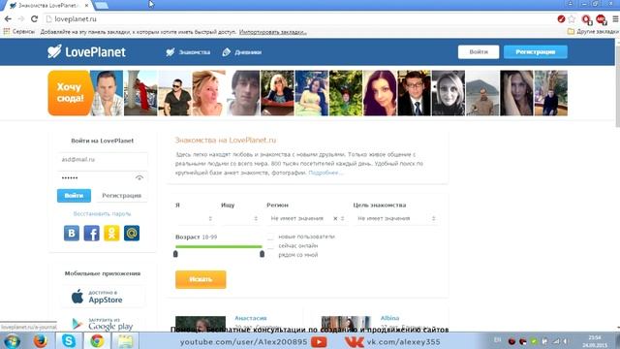Click Импортировать закладки link
This screenshot has width=620, height=349.
(273, 32)
